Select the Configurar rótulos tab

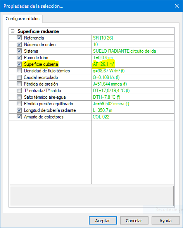22,19
